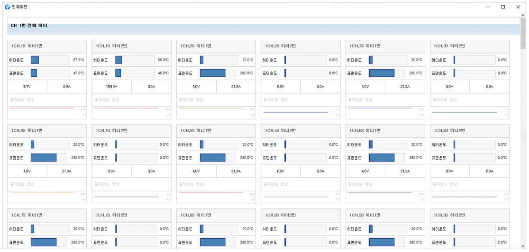Click the trend graph in 1CH,2S 히터2번
This screenshot has height=252, width=529.
click(301, 113)
